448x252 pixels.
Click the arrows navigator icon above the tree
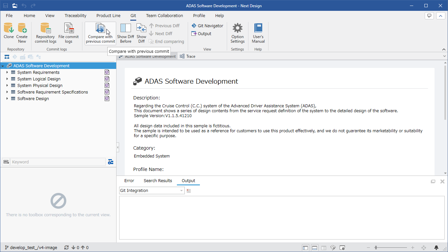tap(38, 57)
